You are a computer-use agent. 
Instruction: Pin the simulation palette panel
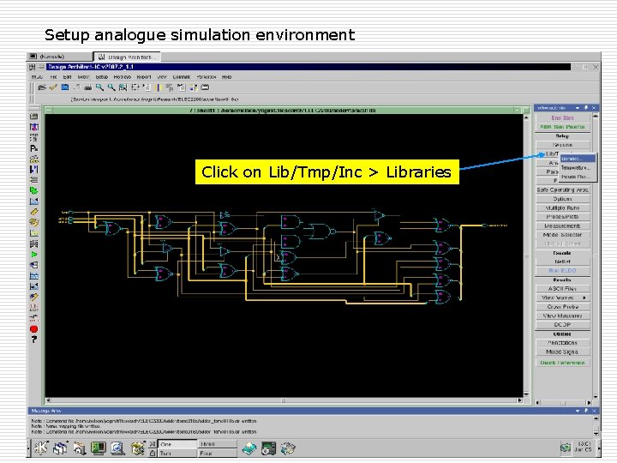tap(586, 108)
